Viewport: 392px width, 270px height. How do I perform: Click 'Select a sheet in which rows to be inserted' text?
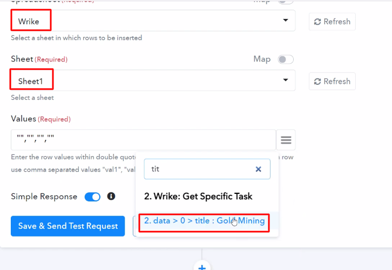point(77,38)
